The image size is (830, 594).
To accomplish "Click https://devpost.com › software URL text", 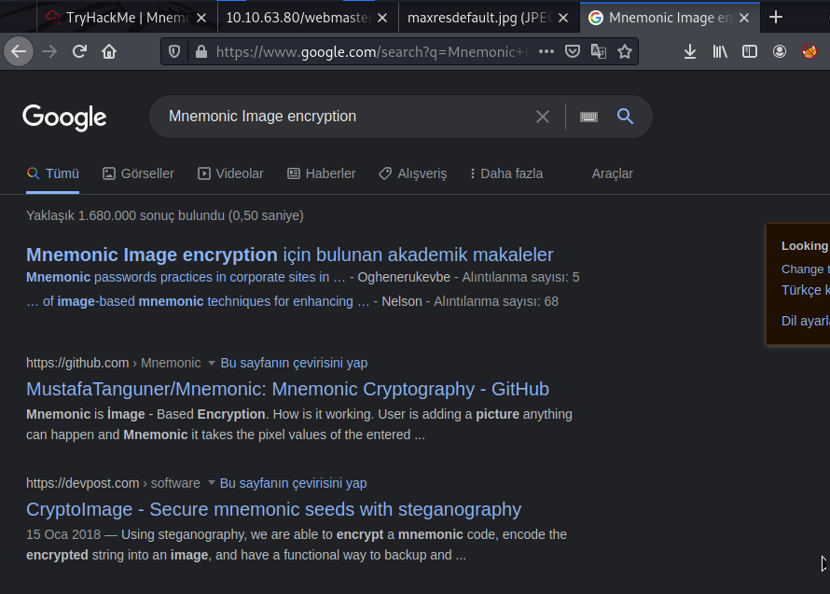I will (x=113, y=483).
